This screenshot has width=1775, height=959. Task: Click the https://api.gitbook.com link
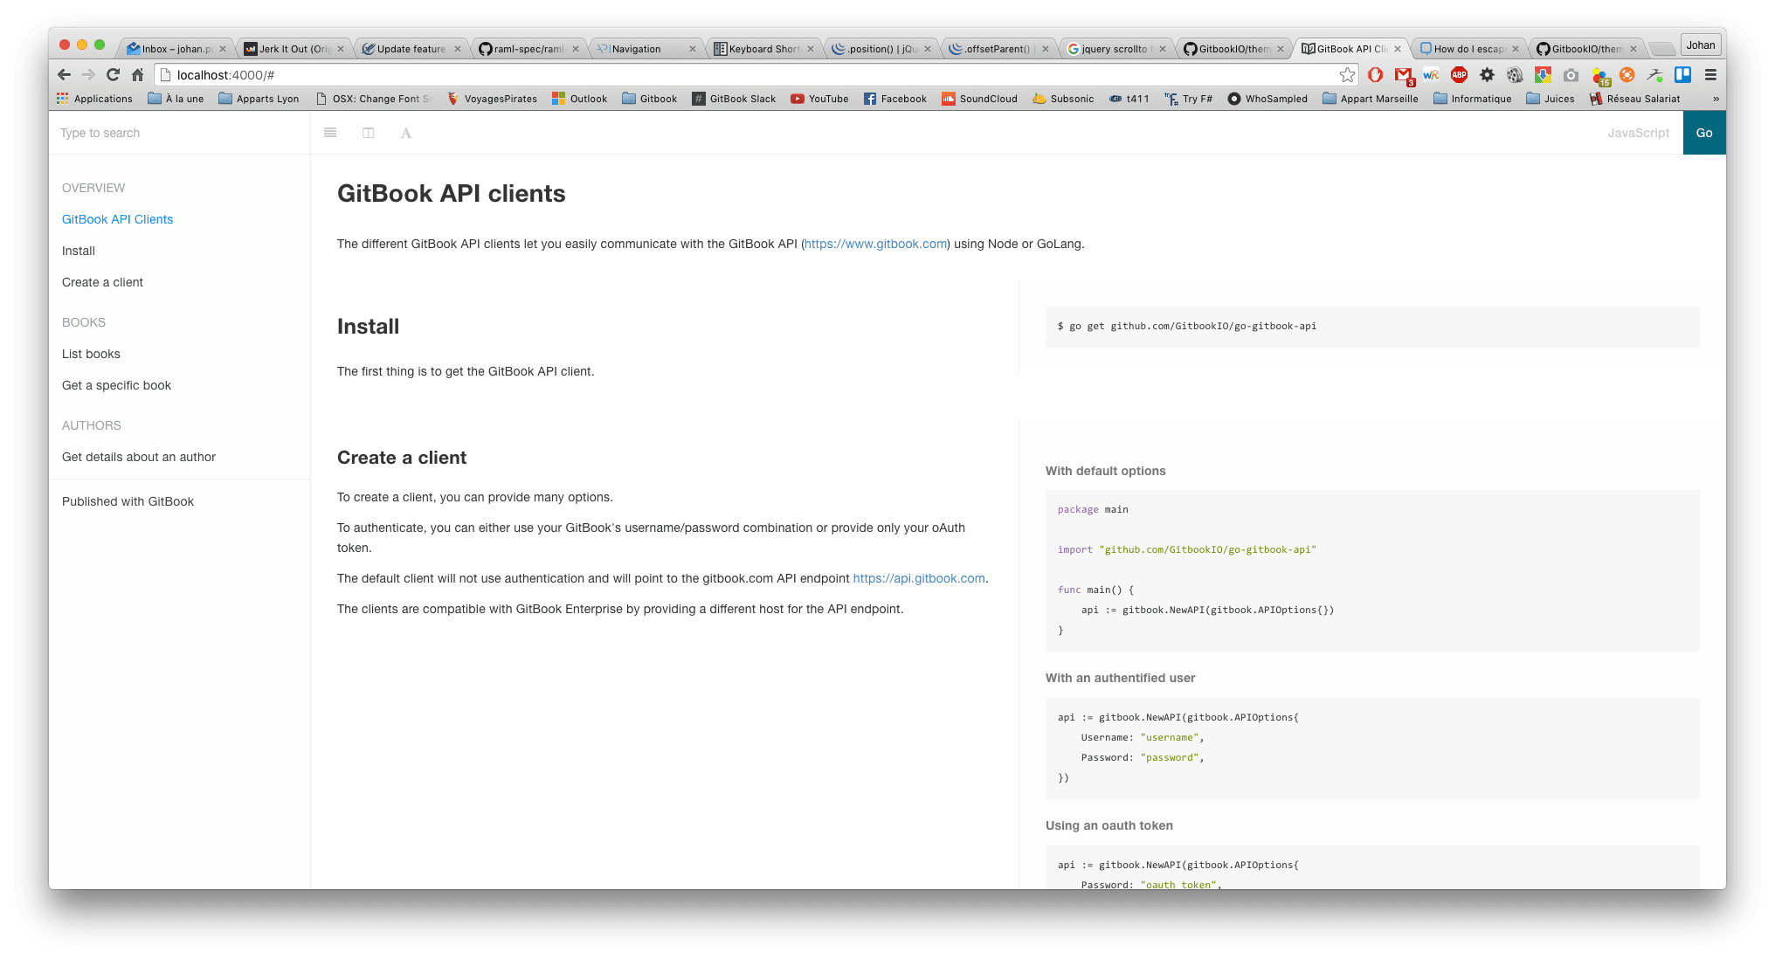[920, 577]
